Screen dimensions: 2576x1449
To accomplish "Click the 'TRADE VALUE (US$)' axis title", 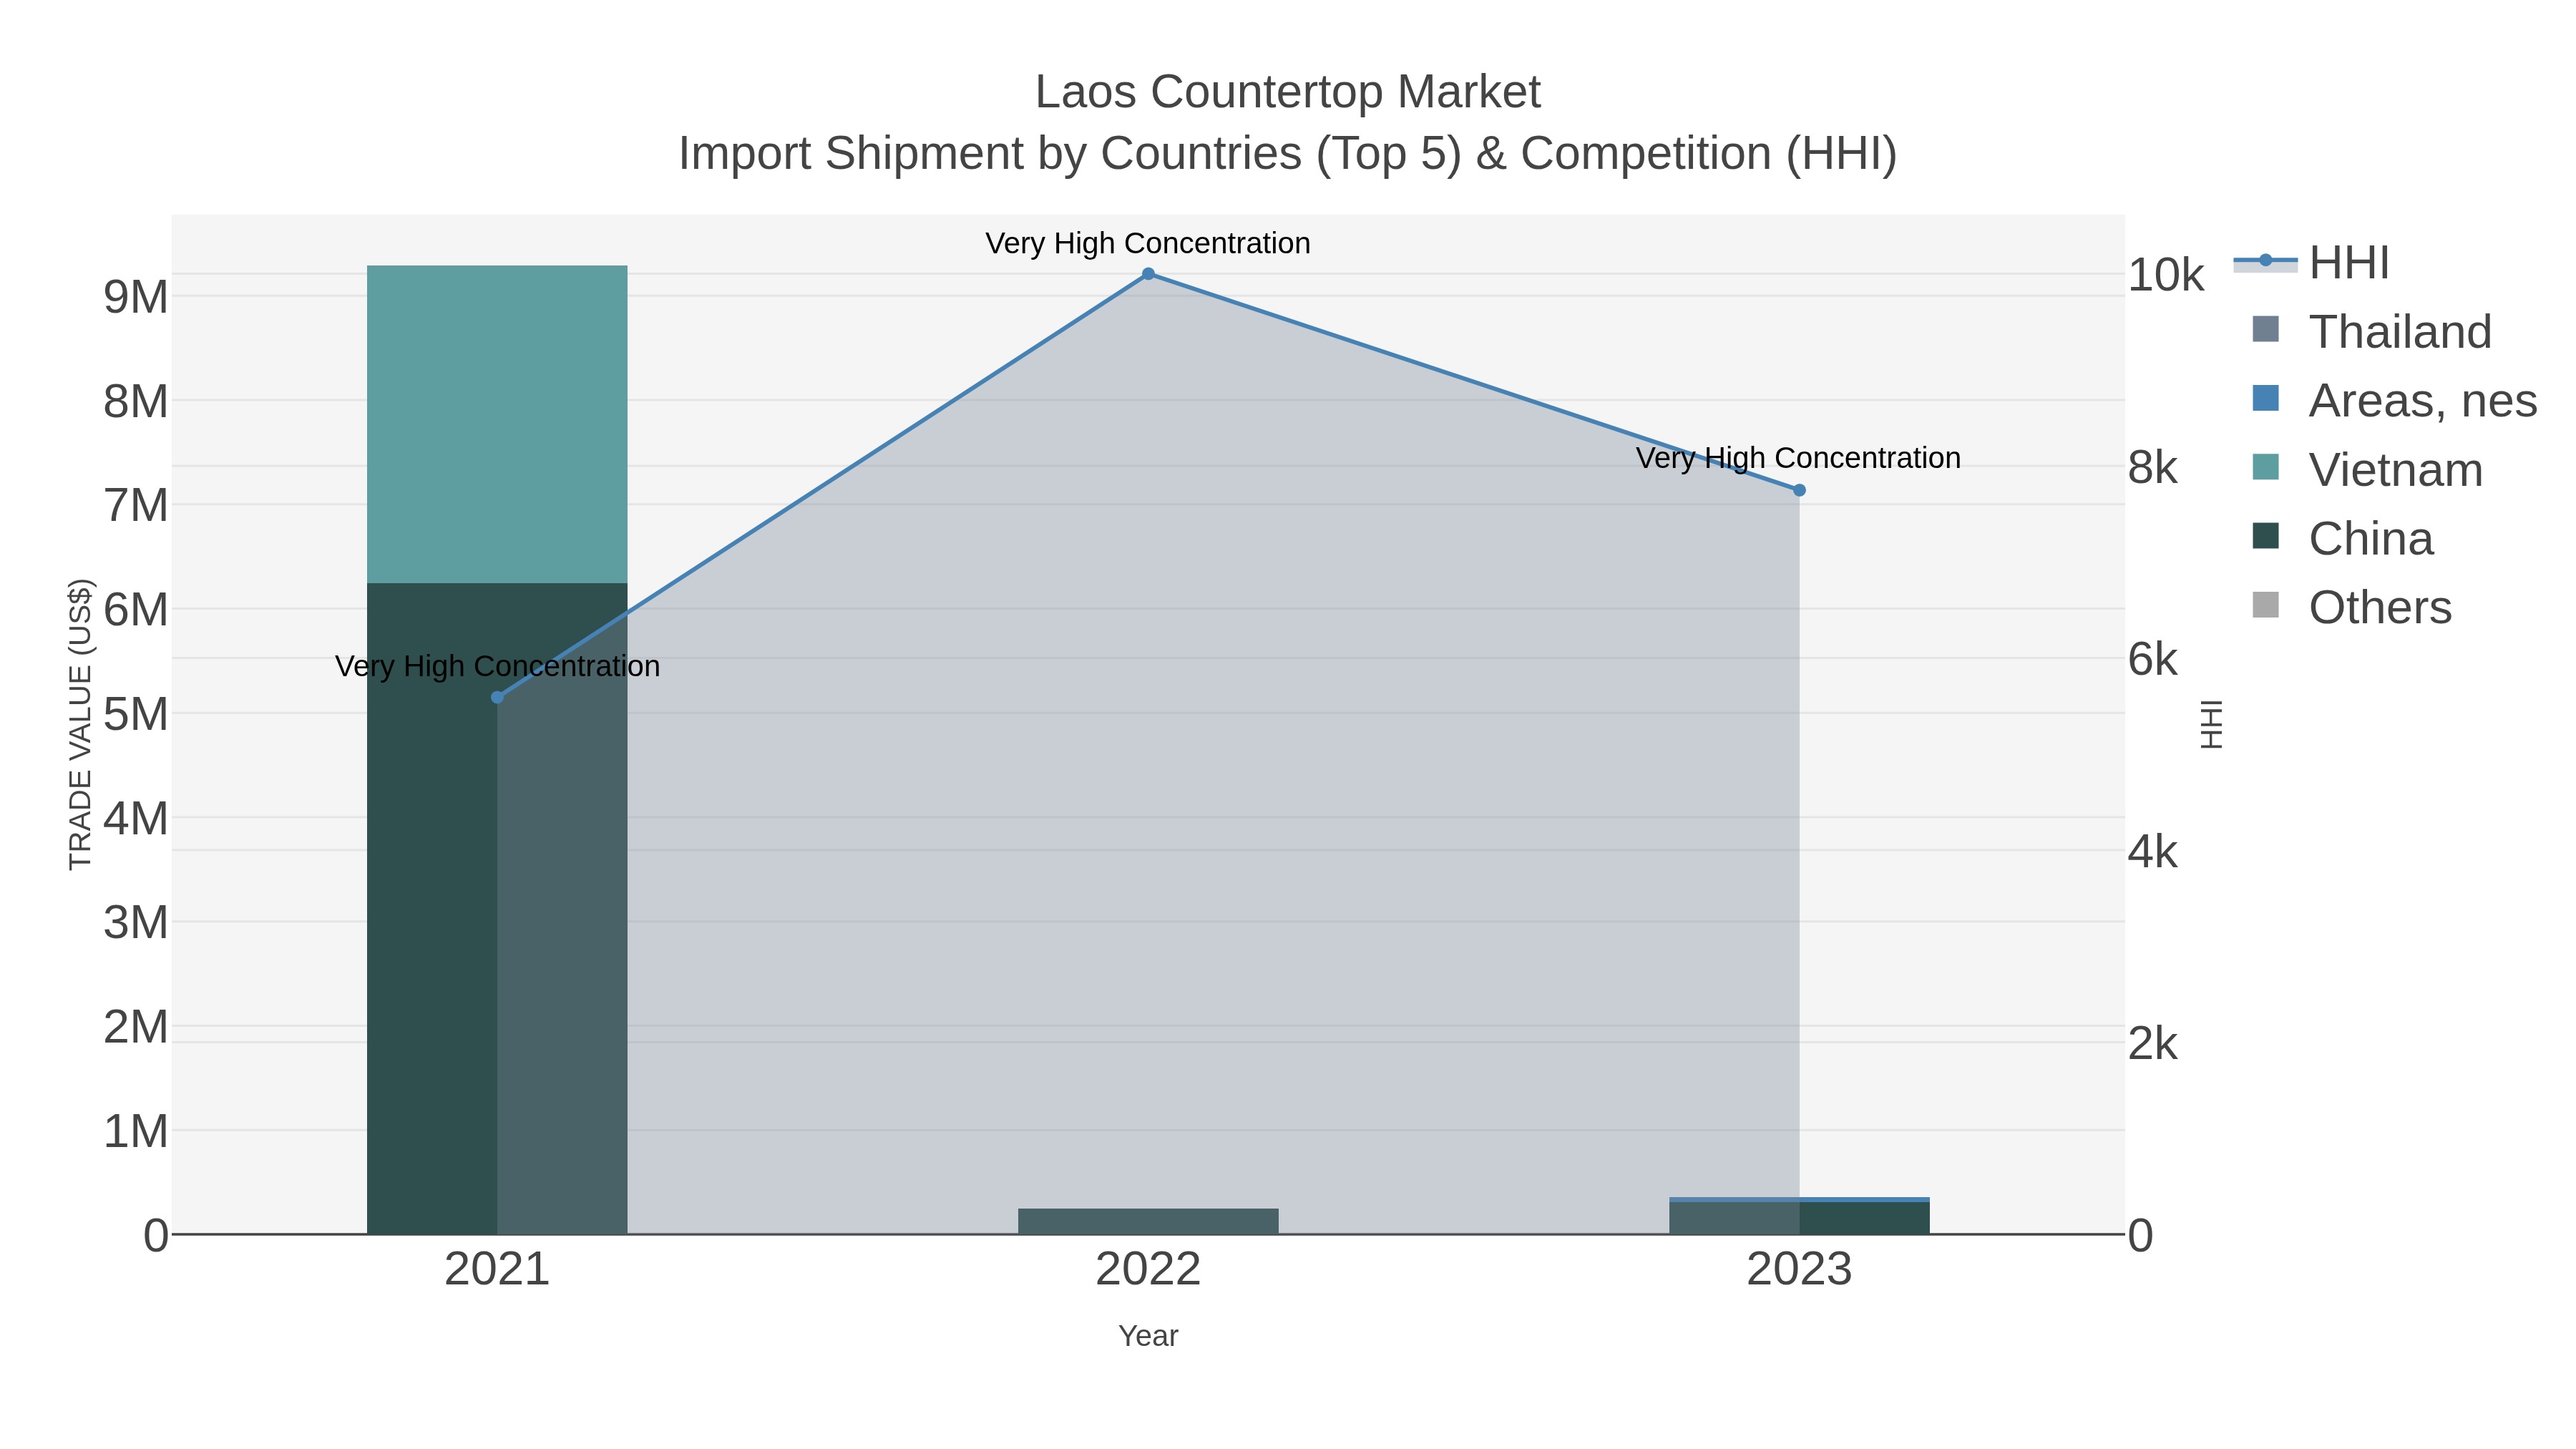I will (x=80, y=724).
